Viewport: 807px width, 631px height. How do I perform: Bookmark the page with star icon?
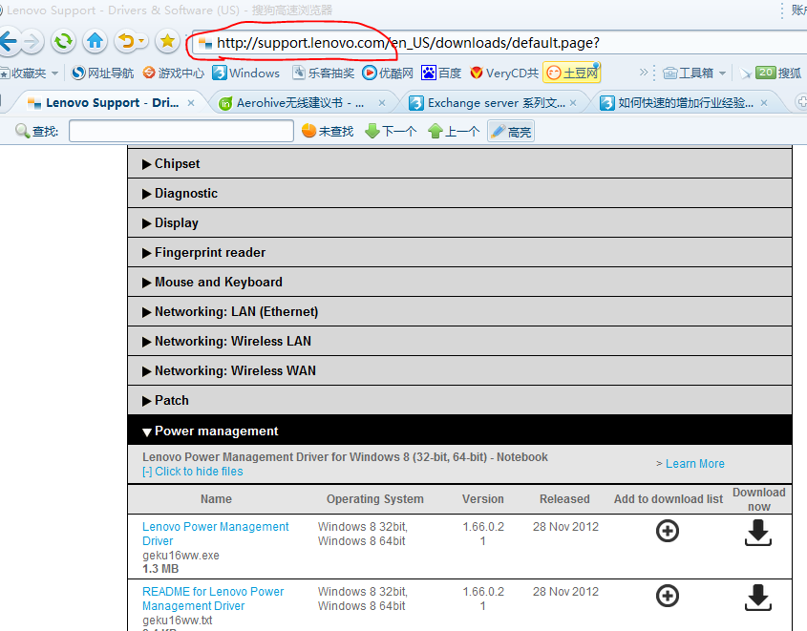(167, 41)
